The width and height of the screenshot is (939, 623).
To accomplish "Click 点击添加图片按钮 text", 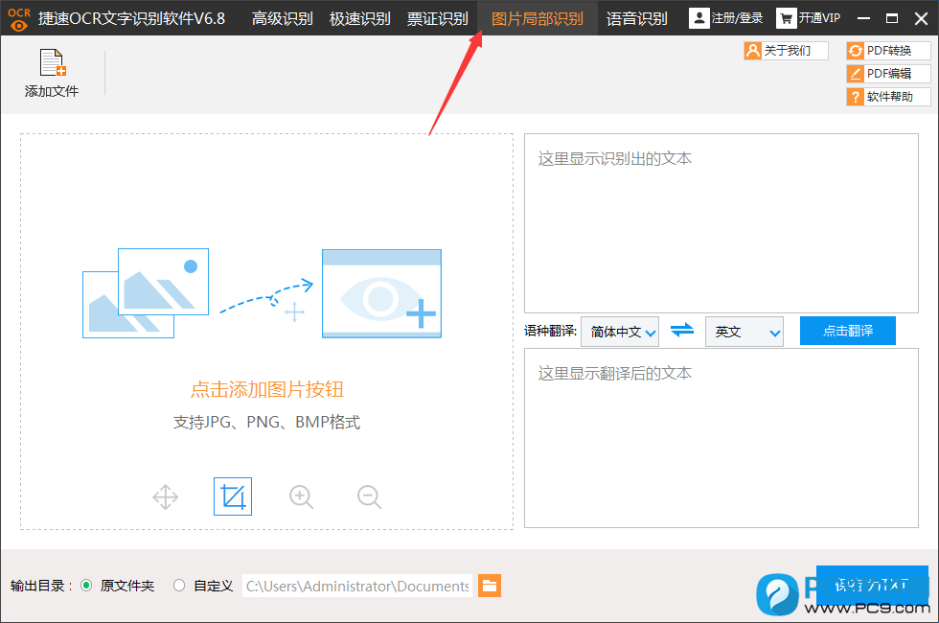I will coord(267,389).
